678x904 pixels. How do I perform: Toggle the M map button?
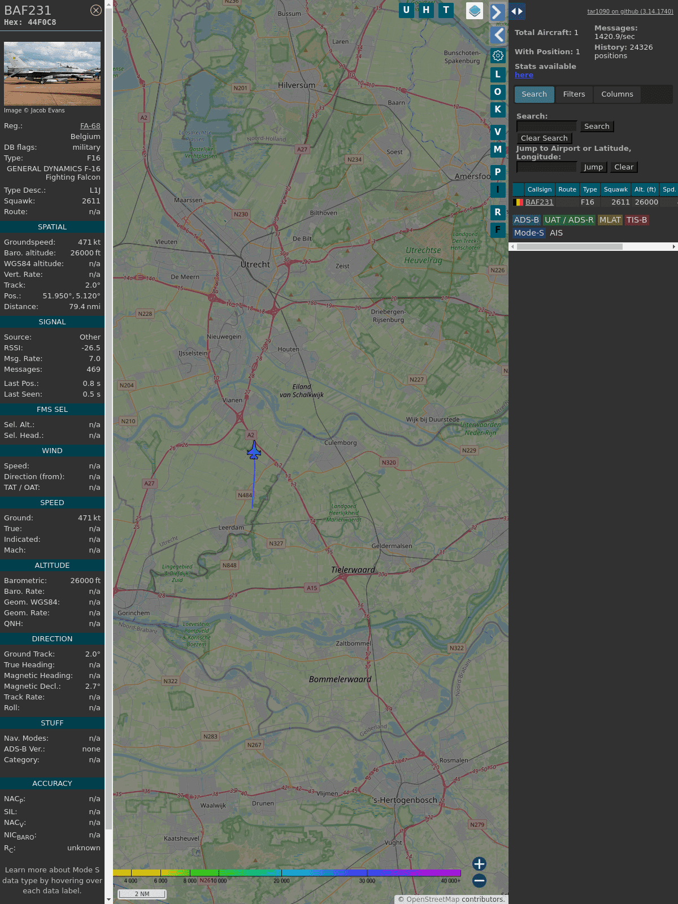coord(498,149)
